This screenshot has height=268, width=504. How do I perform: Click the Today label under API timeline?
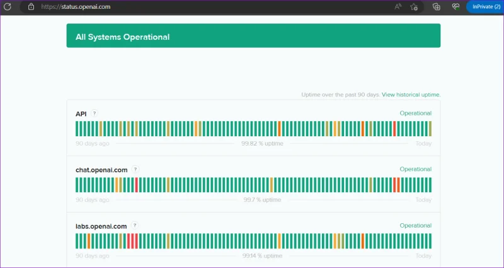423,144
